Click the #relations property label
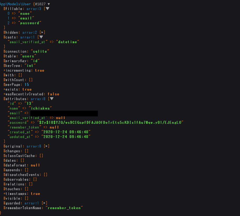Screen dimensions: 240x216 tap(14, 184)
